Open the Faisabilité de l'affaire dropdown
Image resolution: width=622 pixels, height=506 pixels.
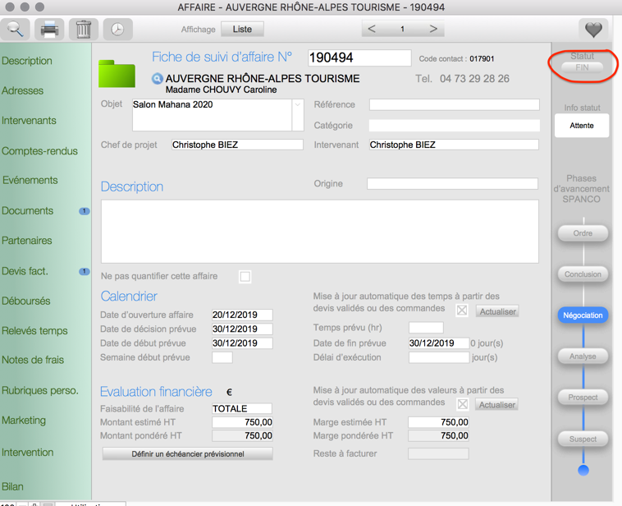[x=241, y=408]
